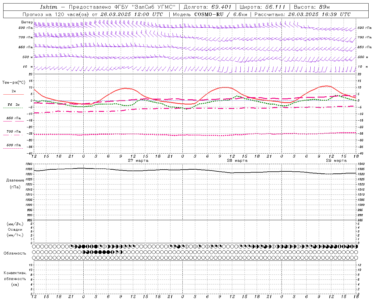Click the dashed line sample under "Td 2м"
373x299 pixels.
[x=13, y=108]
